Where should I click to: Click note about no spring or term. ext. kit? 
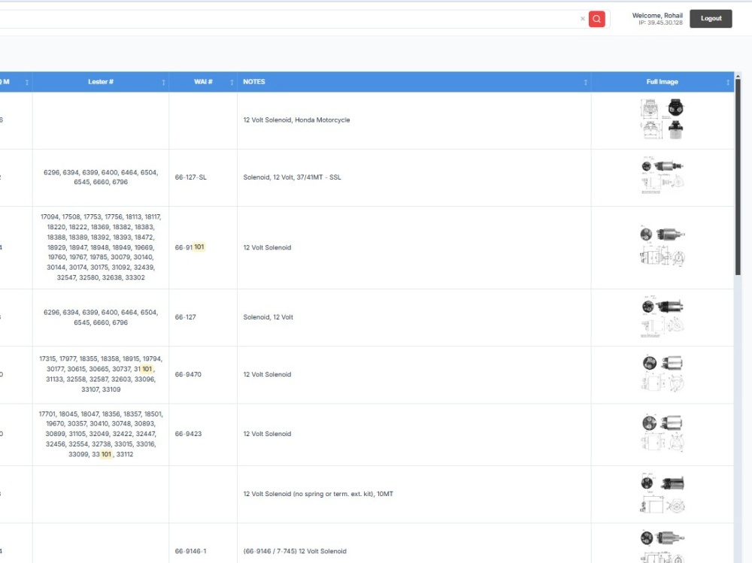click(x=318, y=494)
